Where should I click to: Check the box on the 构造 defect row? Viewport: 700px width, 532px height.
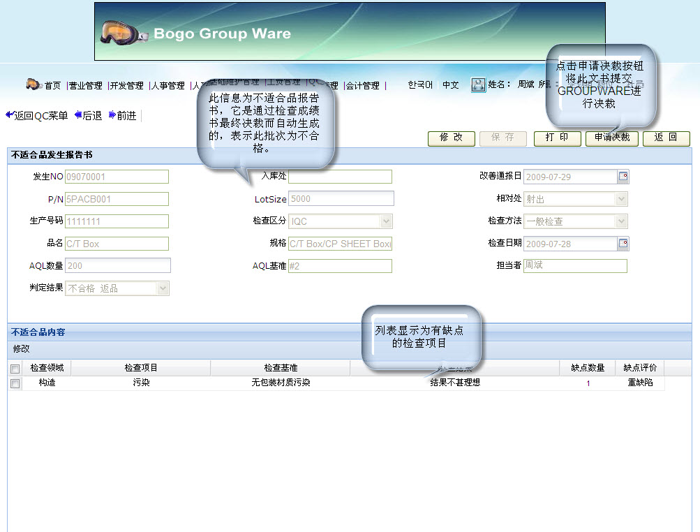click(14, 383)
